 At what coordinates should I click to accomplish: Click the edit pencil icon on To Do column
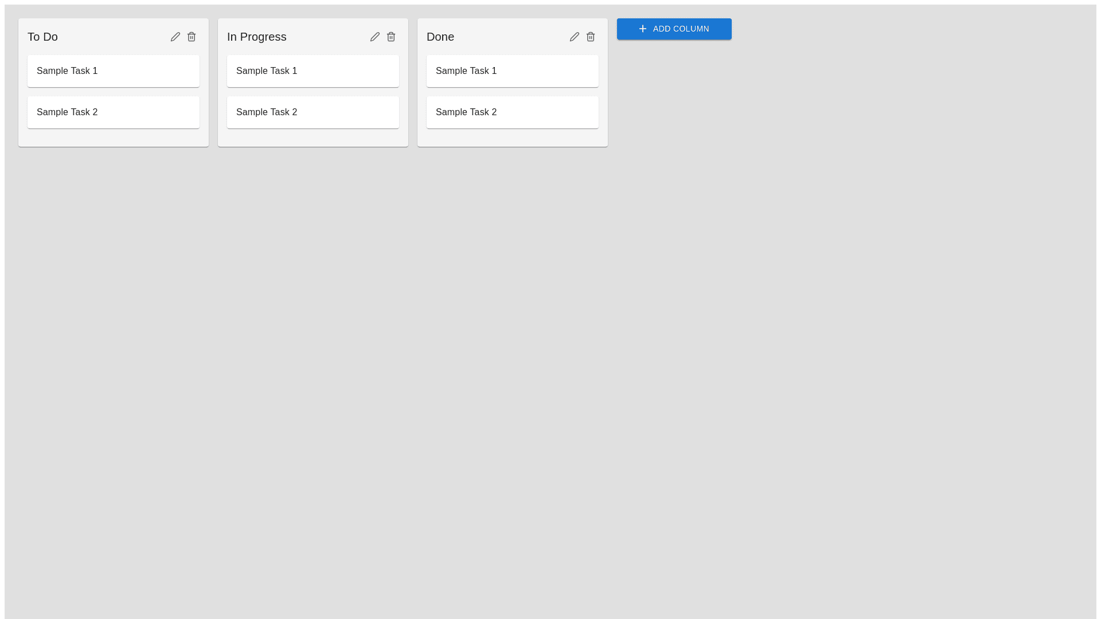(x=175, y=37)
